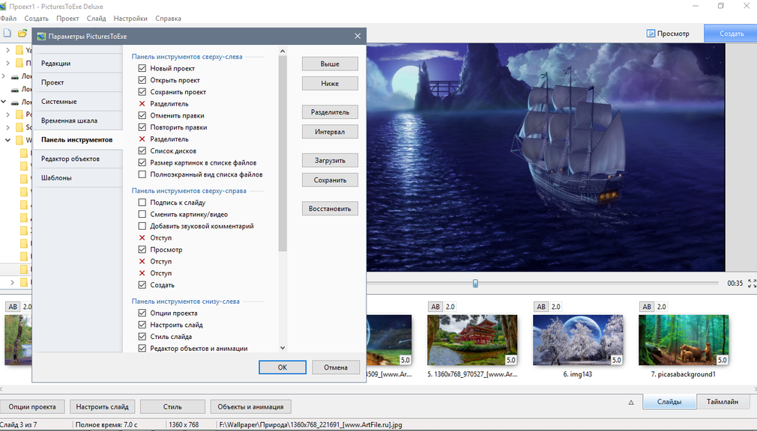
Task: Toggle the Отменить правки checkbox
Action: [x=142, y=115]
